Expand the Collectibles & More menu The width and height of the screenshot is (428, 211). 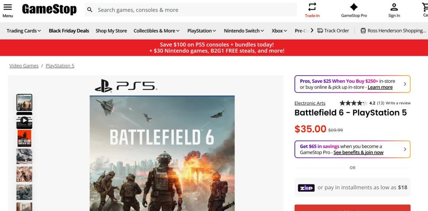(156, 31)
